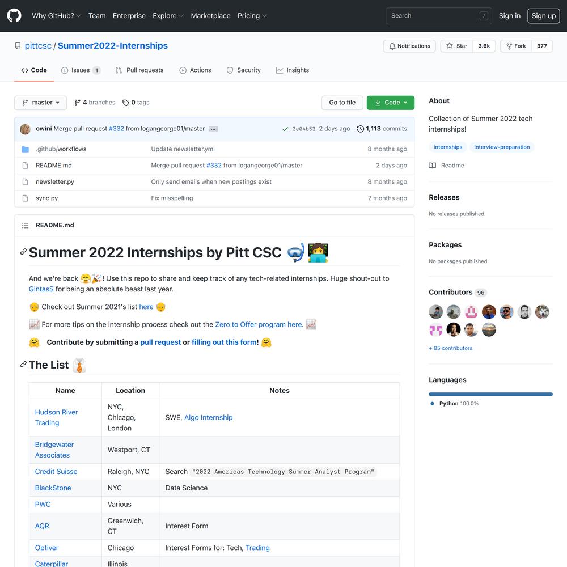
Task: Open the Enterprise menu item
Action: 129,16
